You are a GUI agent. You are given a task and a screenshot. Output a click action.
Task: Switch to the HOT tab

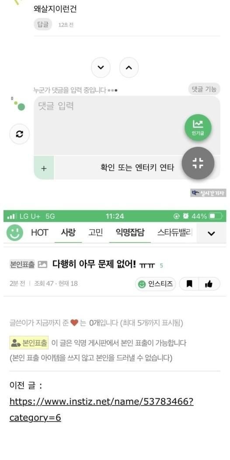40,233
